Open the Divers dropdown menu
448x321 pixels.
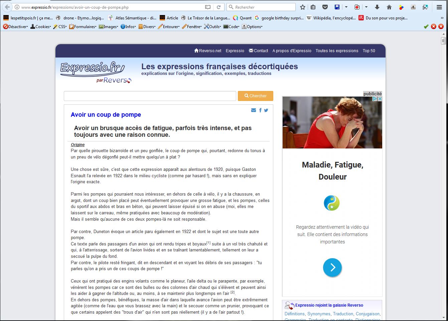point(147,26)
